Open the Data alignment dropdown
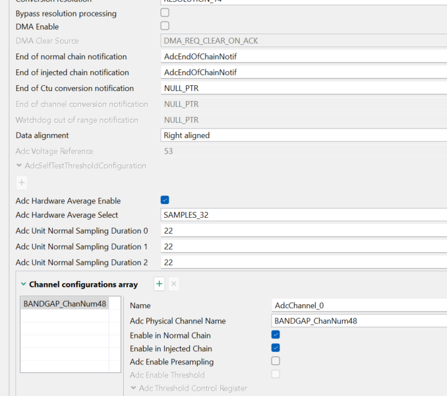The width and height of the screenshot is (447, 396). click(303, 135)
